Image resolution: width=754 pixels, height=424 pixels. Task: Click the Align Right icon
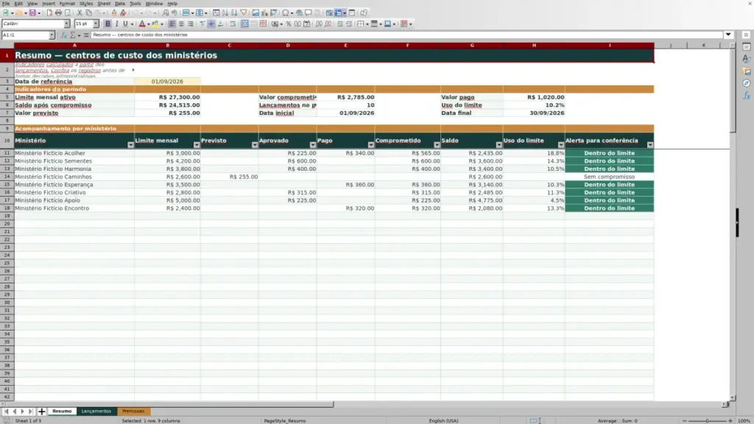(x=191, y=24)
